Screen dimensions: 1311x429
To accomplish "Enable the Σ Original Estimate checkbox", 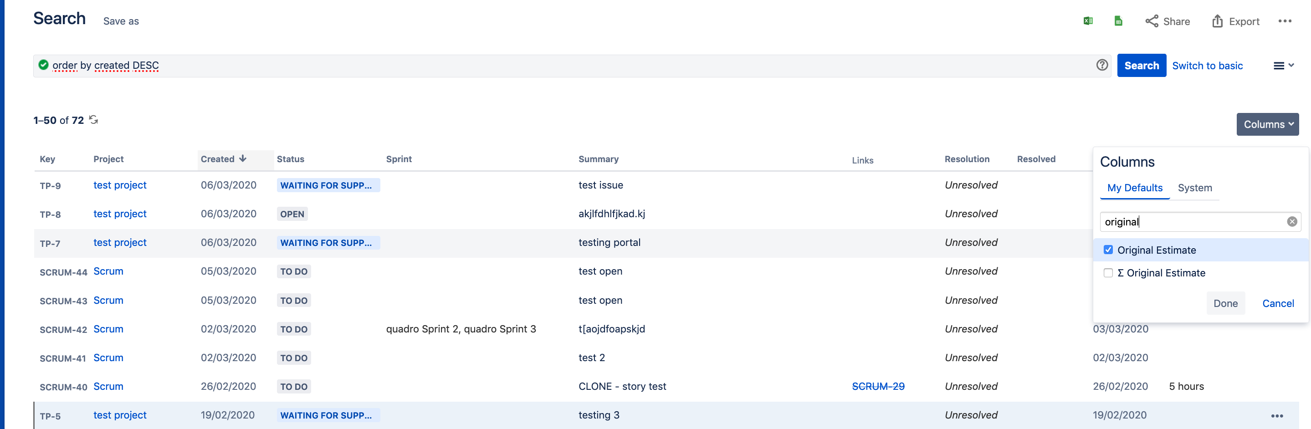I will pos(1108,273).
